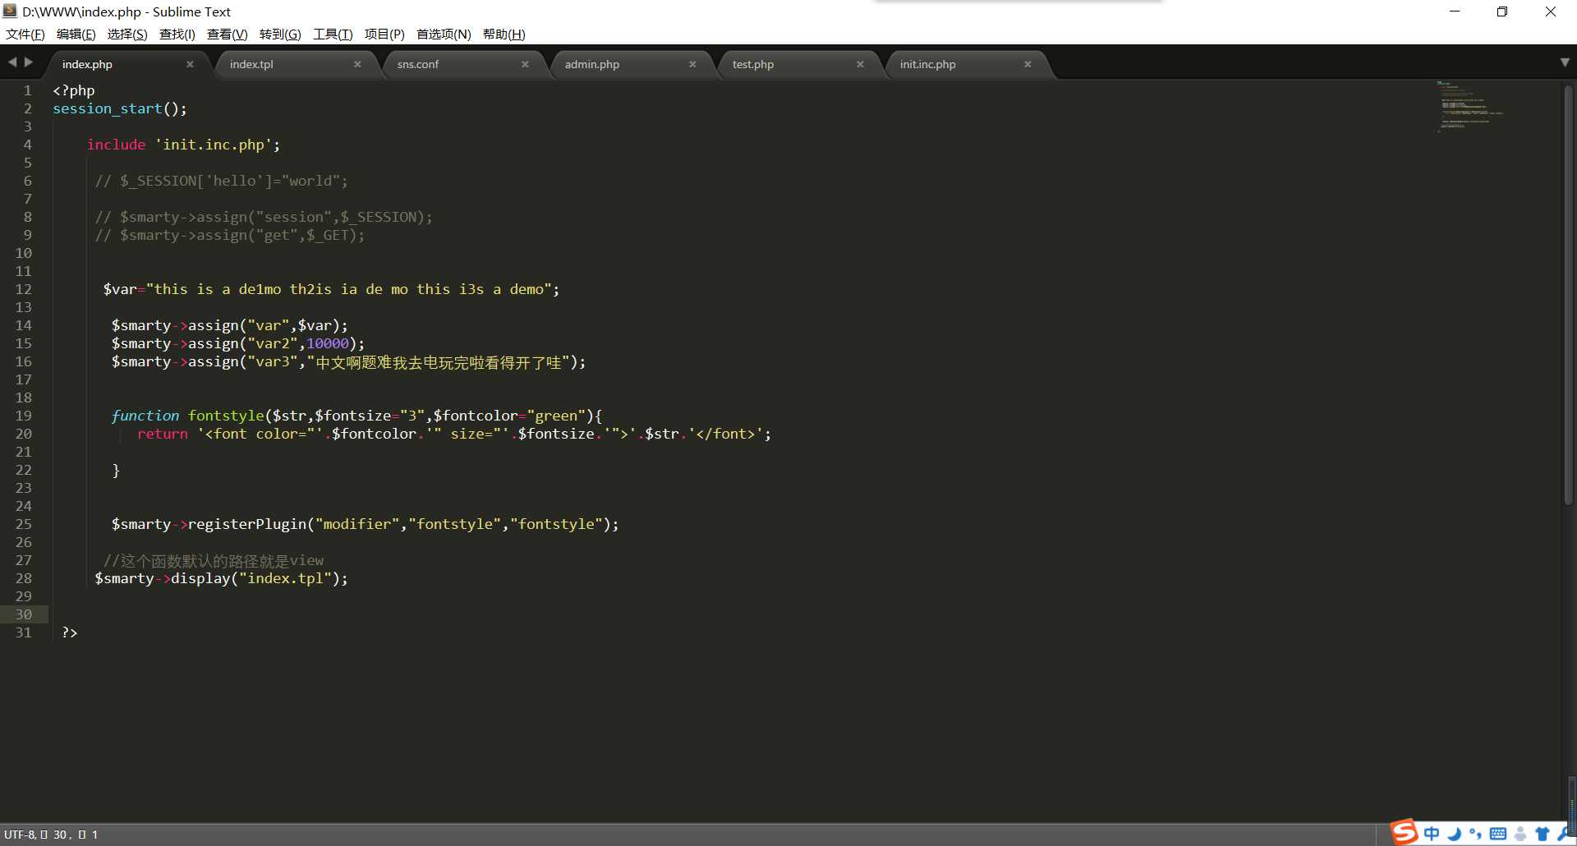Close the index.php tab

point(190,64)
